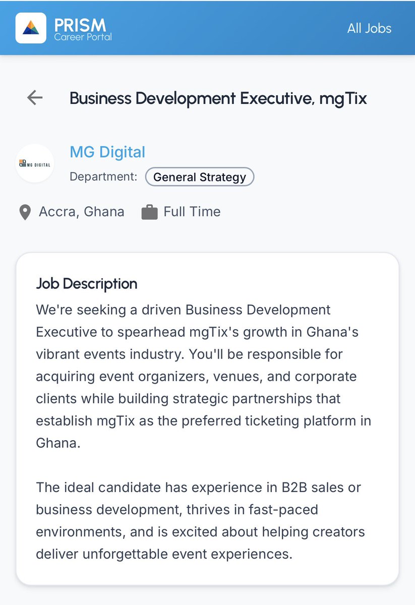Click the Career Portal subtitle
This screenshot has height=605, width=415.
[83, 37]
